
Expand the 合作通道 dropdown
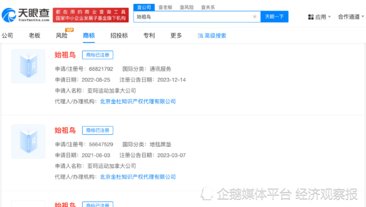pos(351,17)
